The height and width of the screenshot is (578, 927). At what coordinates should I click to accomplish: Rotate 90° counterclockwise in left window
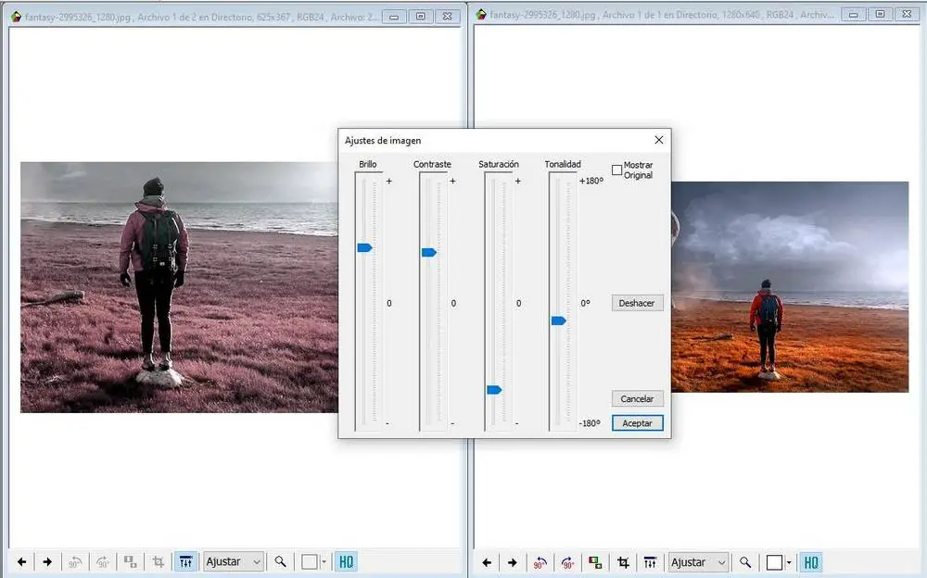[74, 561]
